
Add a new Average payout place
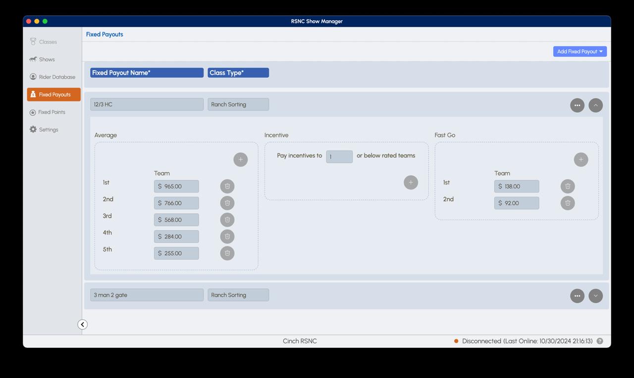[240, 159]
